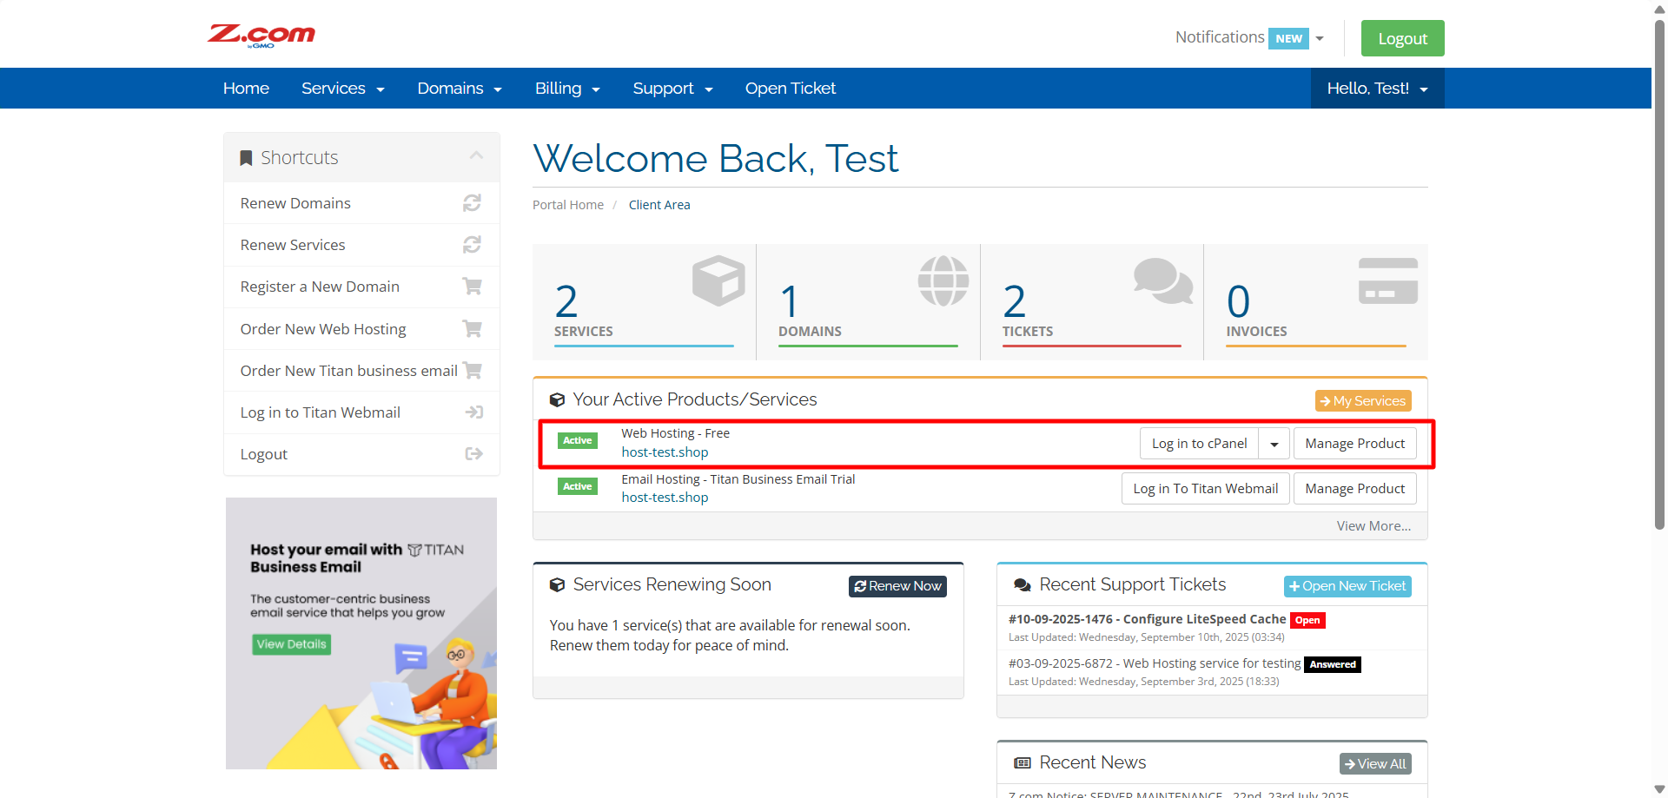Click the 2 TICKETS stat tile number
The height and width of the screenshot is (798, 1668).
(x=1015, y=302)
